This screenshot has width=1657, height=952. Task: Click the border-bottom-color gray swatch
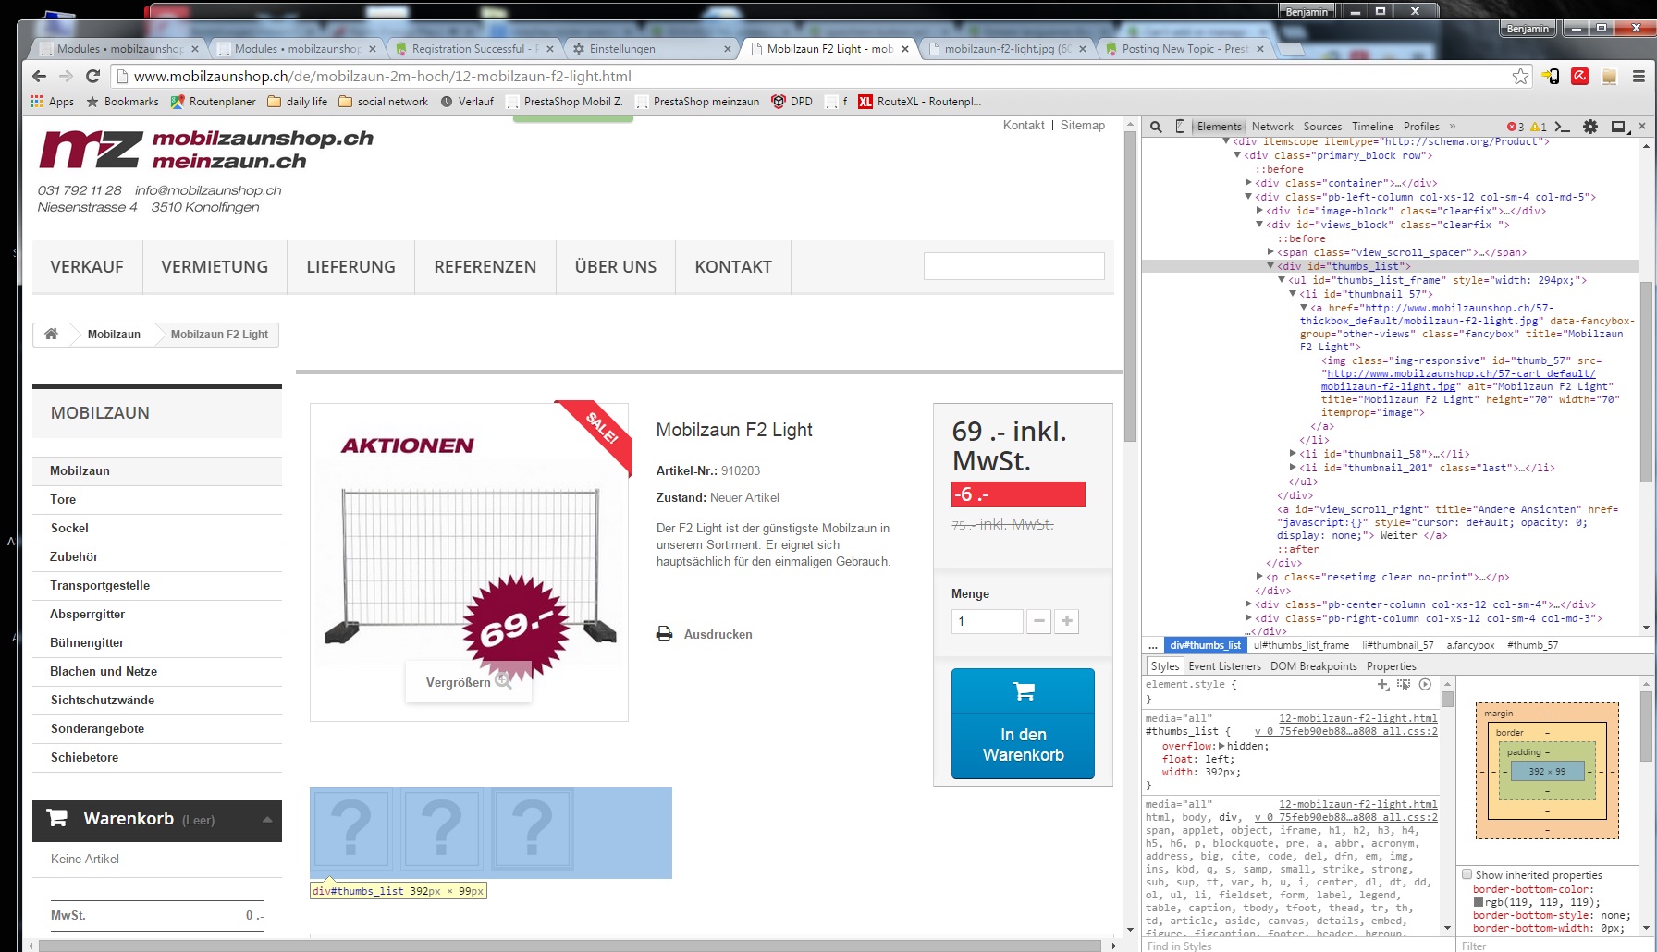pyautogui.click(x=1479, y=902)
